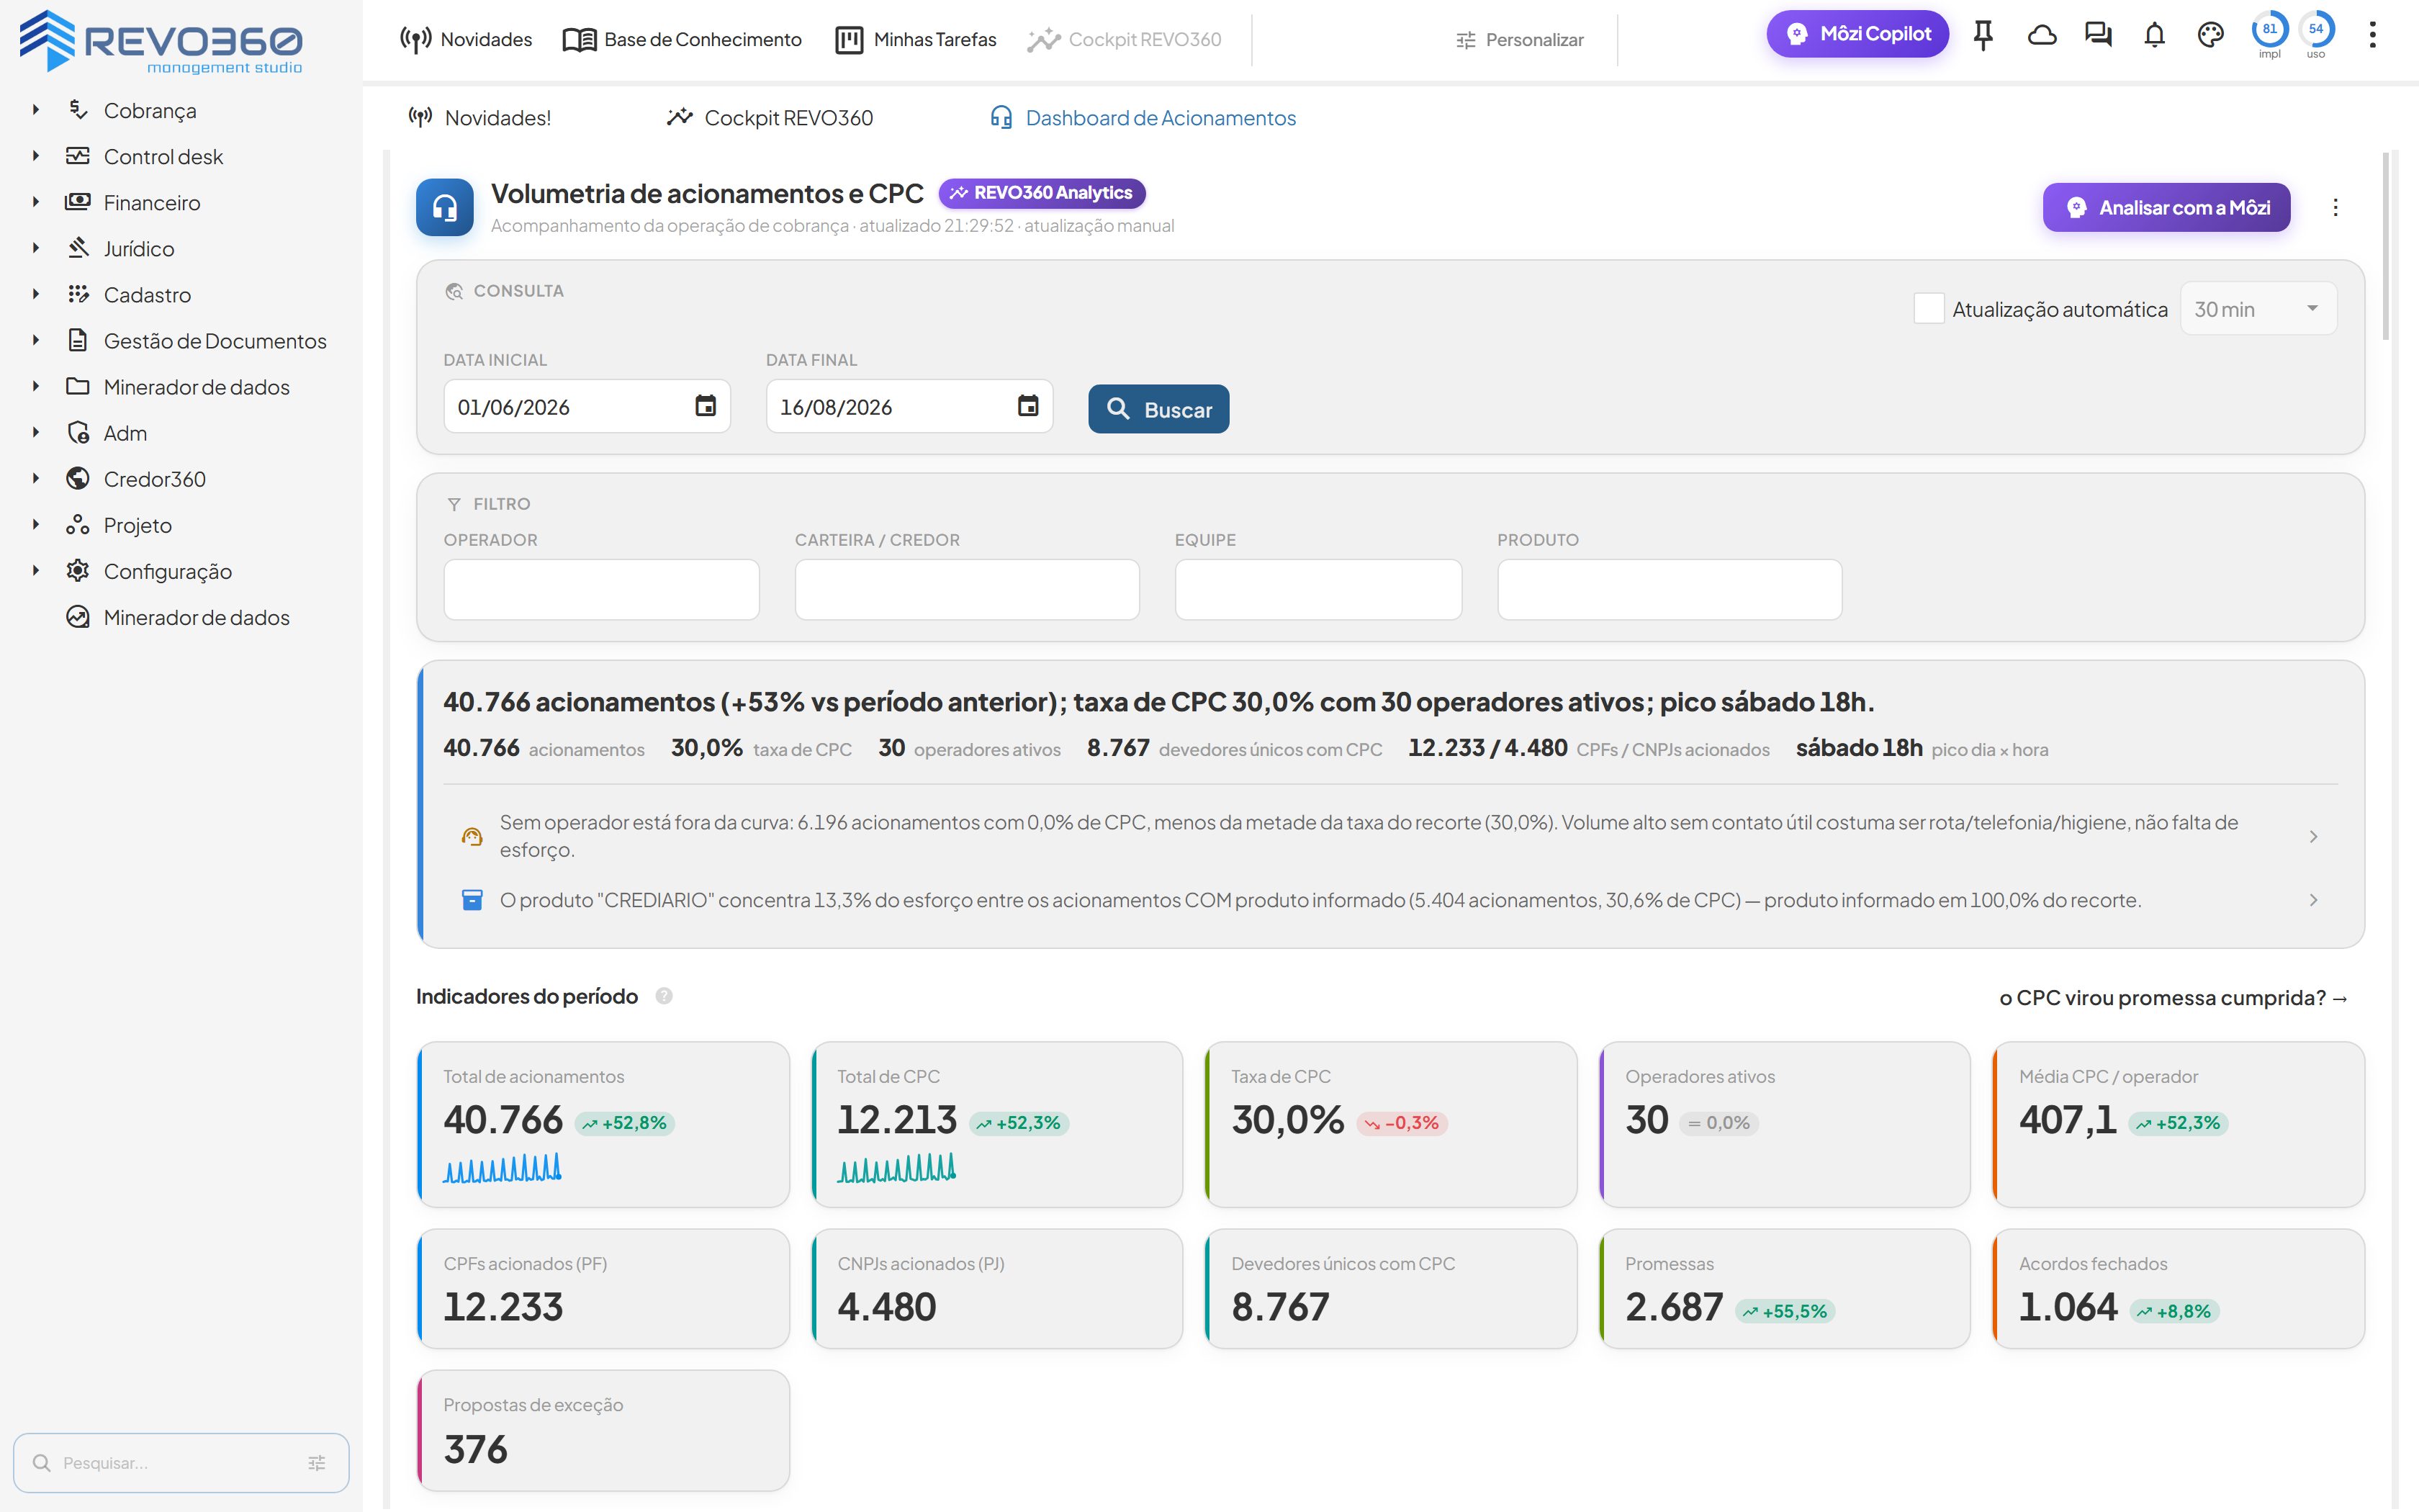
Task: Open Base de Conhecimento in top menu
Action: coord(682,39)
